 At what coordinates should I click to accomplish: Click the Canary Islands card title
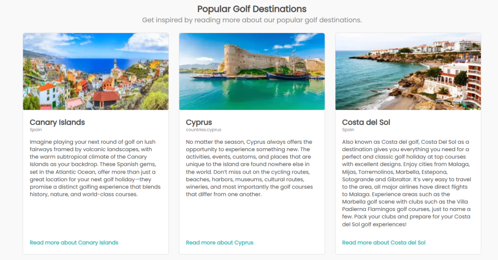[57, 122]
